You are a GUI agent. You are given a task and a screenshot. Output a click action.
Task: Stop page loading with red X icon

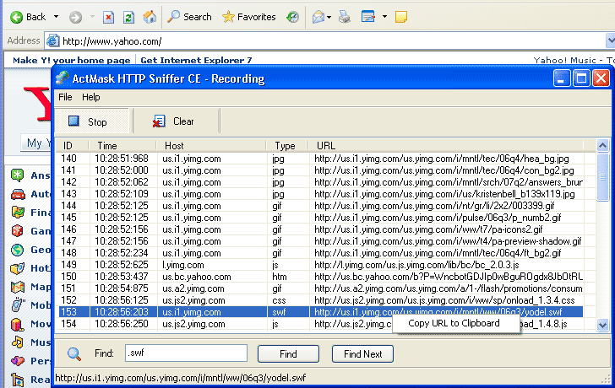[109, 17]
